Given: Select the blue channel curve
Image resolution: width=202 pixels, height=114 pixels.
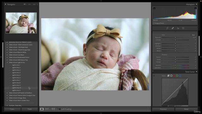Looking at the screenshot, I should (180, 76).
